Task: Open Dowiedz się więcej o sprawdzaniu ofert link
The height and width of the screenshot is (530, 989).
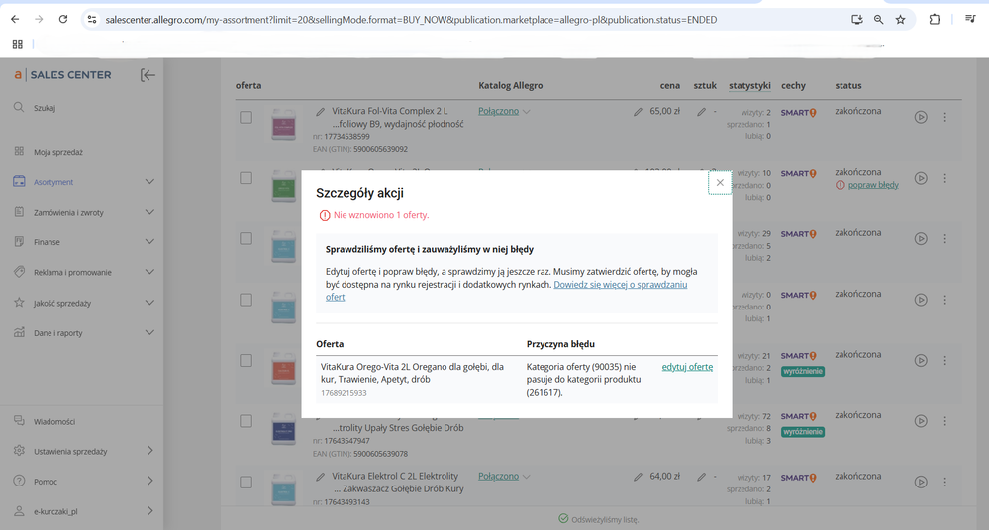Action: tap(620, 284)
